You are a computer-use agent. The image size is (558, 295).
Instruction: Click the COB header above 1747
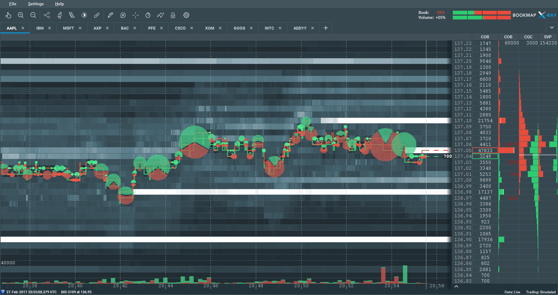[485, 37]
